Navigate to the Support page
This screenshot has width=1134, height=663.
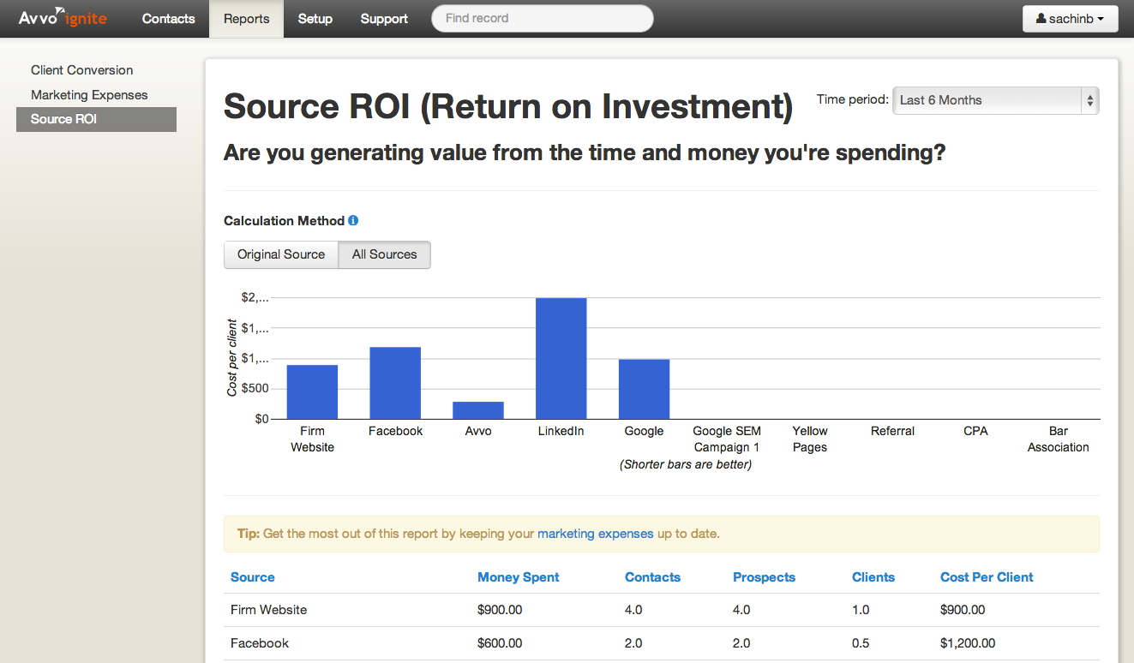point(384,19)
